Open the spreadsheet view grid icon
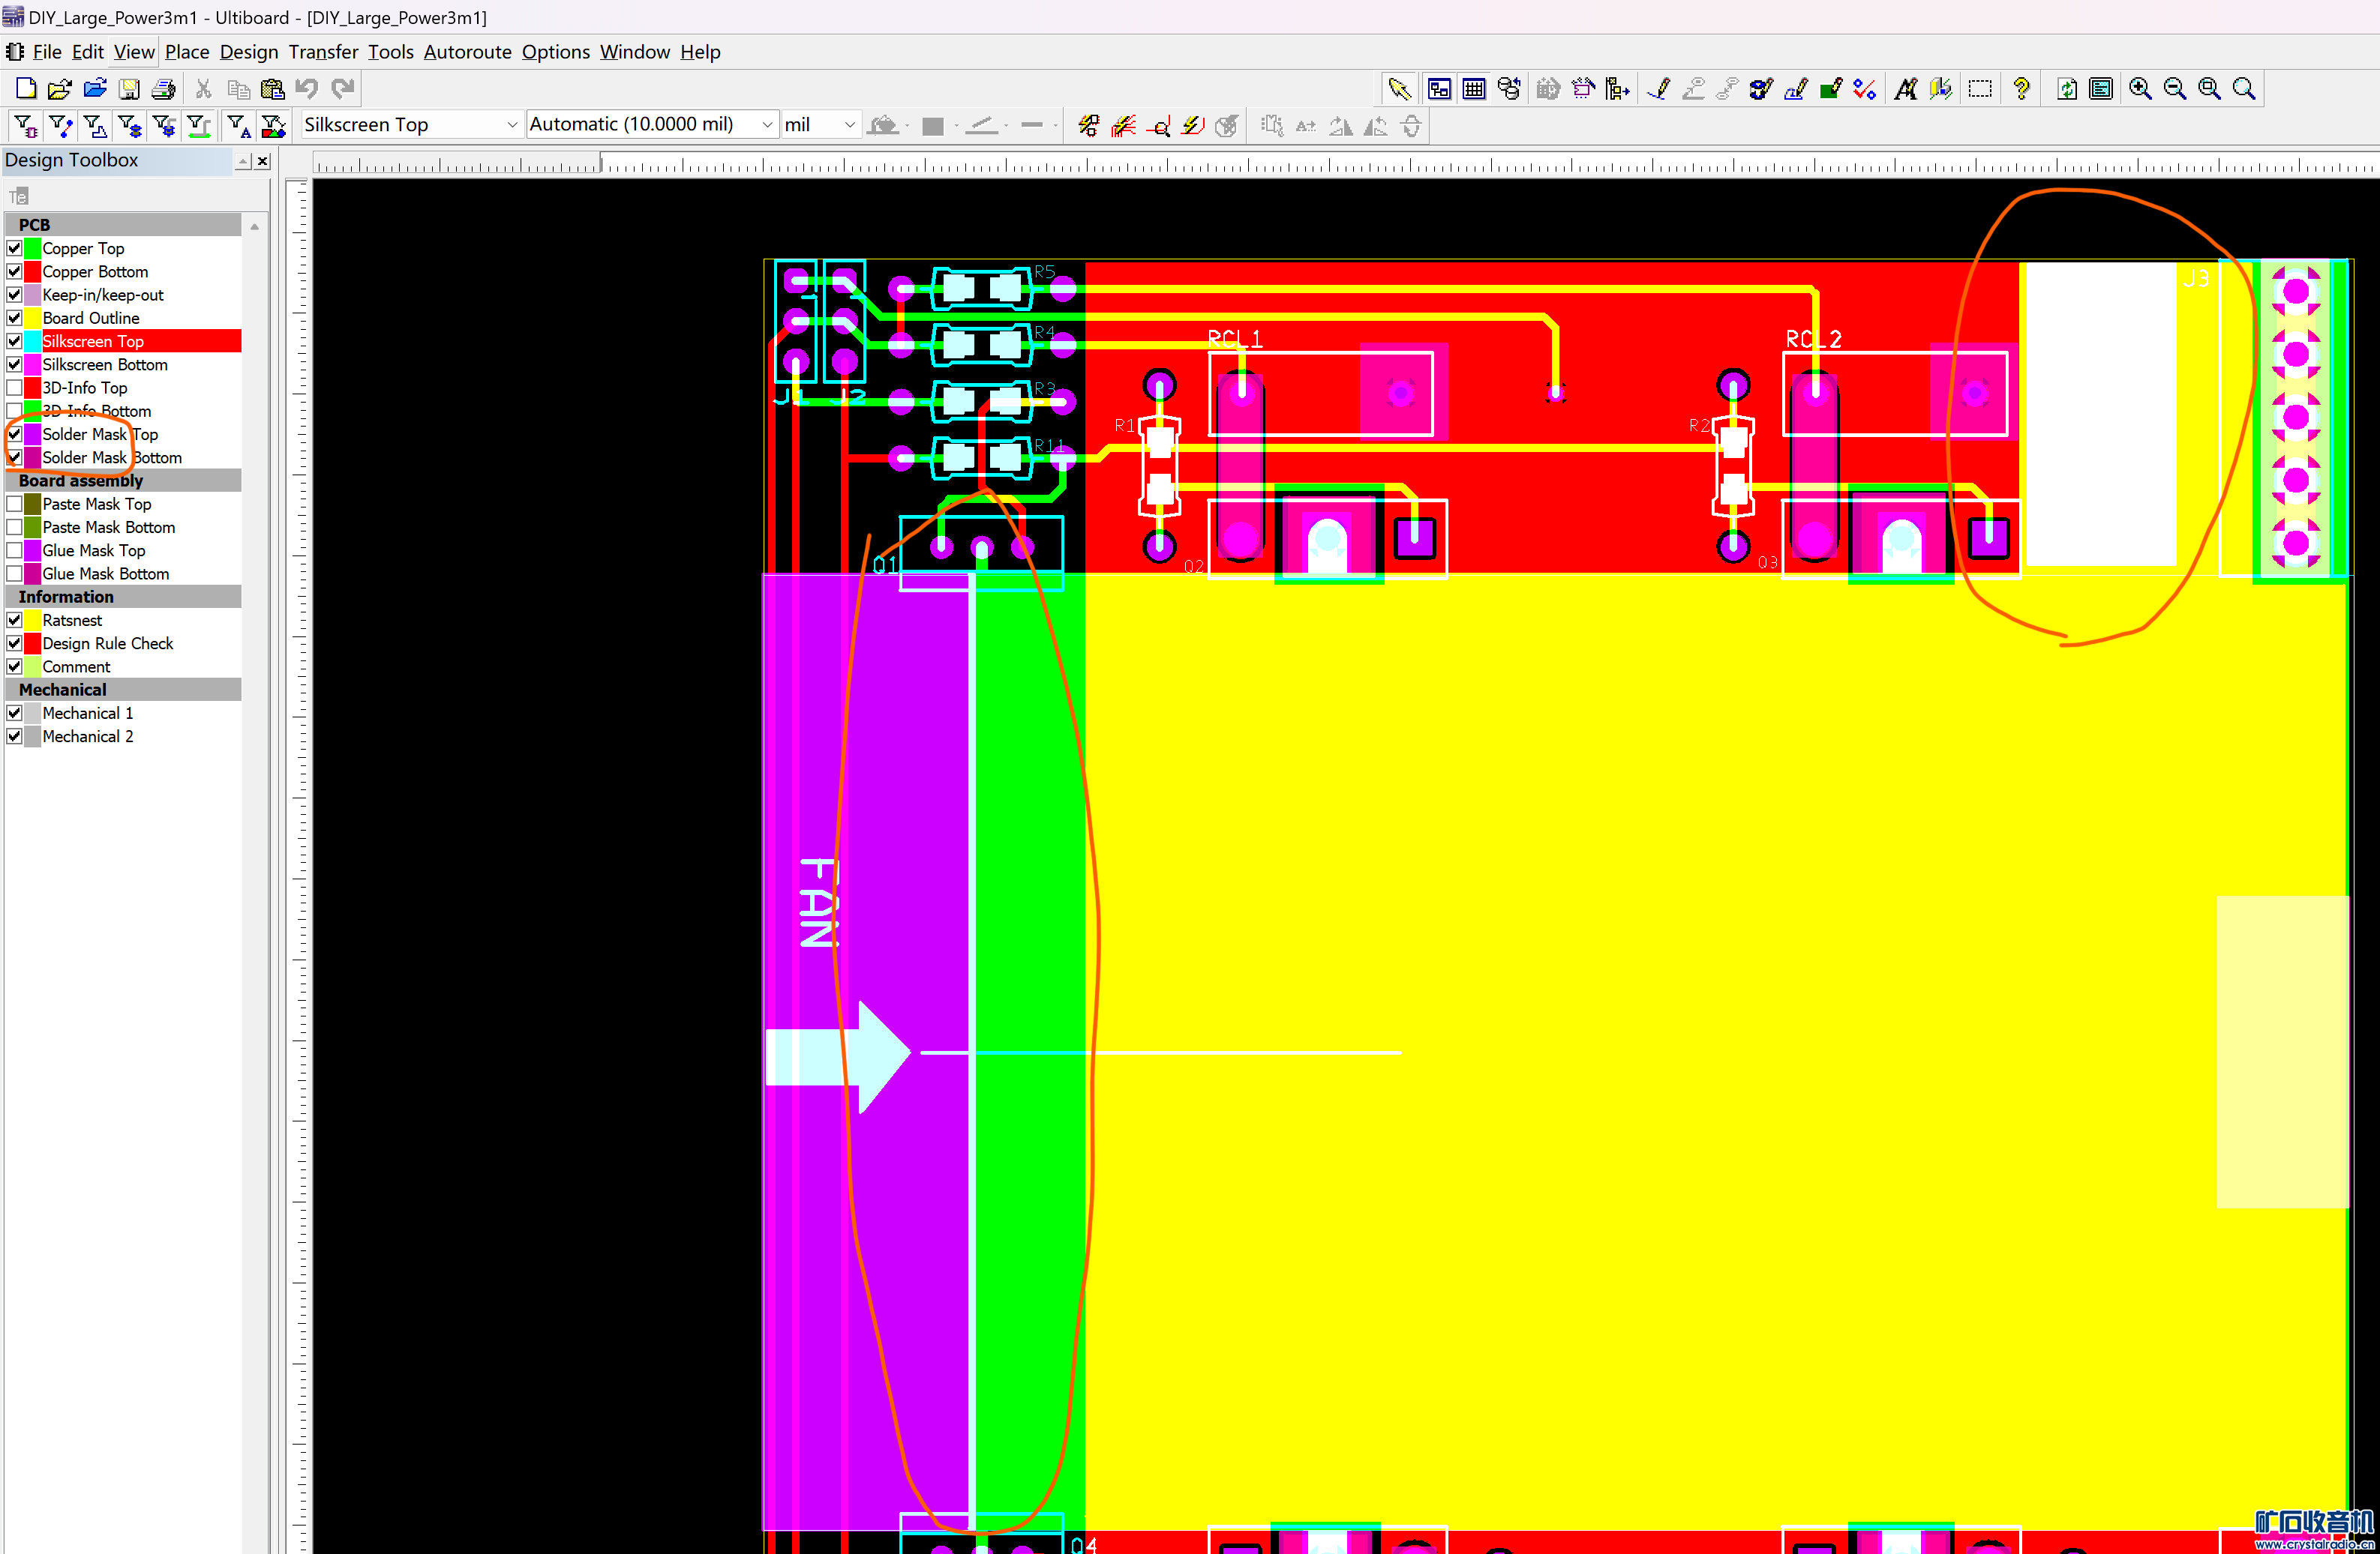The image size is (2380, 1554). coord(1473,89)
